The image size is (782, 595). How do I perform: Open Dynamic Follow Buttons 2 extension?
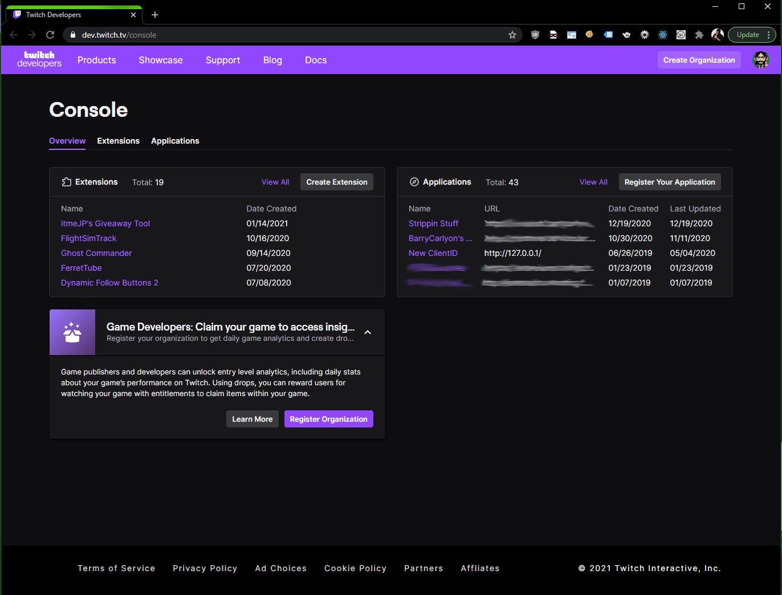tap(109, 283)
